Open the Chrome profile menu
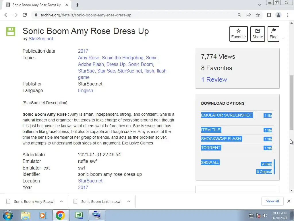This screenshot has width=294, height=221. (x=278, y=15)
